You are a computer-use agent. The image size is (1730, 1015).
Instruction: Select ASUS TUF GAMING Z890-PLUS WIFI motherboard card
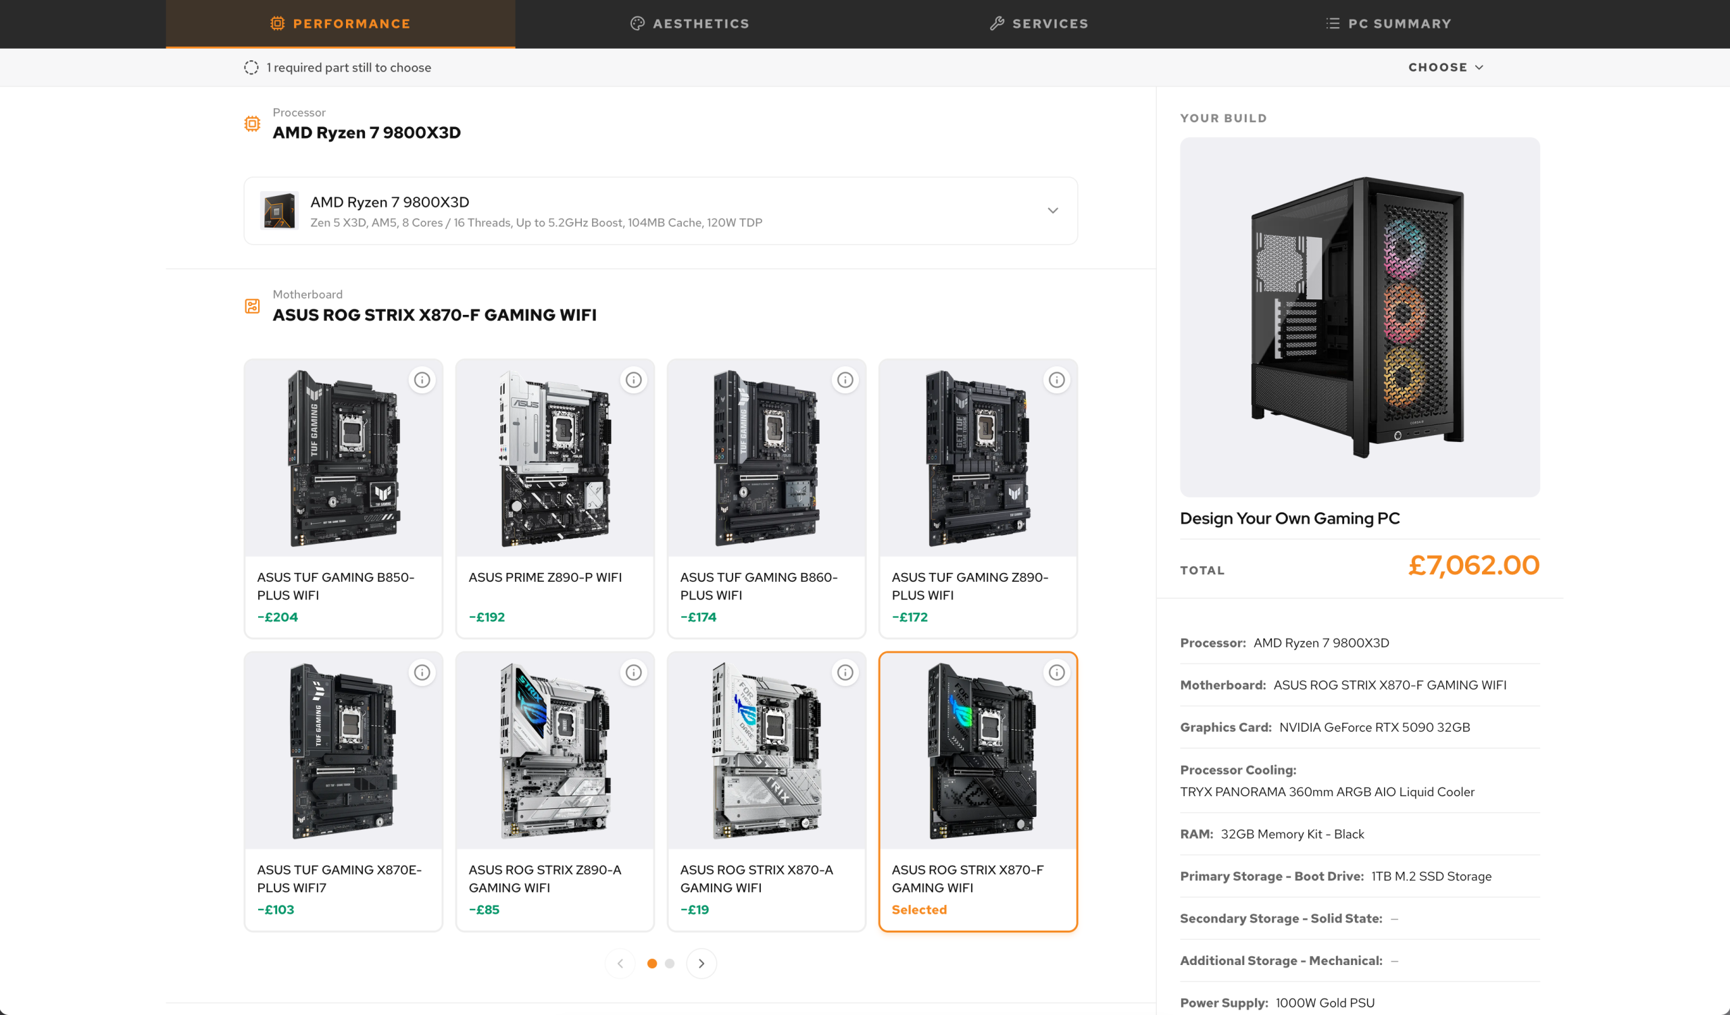click(978, 498)
